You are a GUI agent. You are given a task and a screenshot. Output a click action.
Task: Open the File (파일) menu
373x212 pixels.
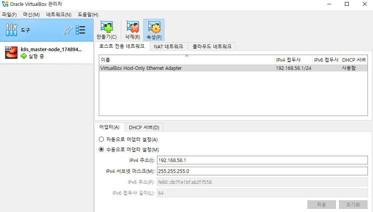(x=9, y=15)
